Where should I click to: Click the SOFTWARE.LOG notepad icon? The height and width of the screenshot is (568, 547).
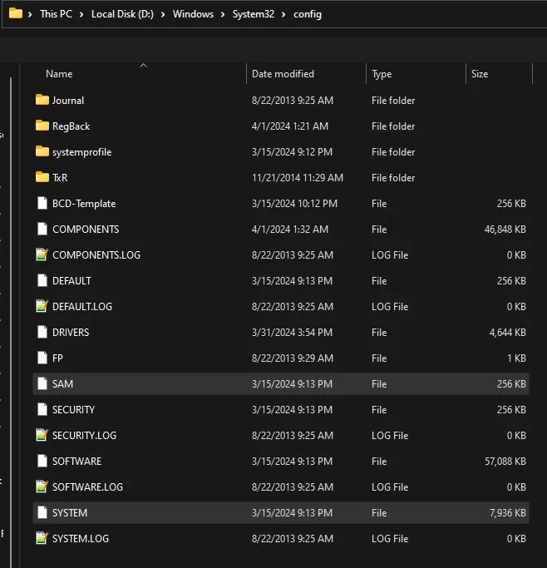tap(42, 487)
